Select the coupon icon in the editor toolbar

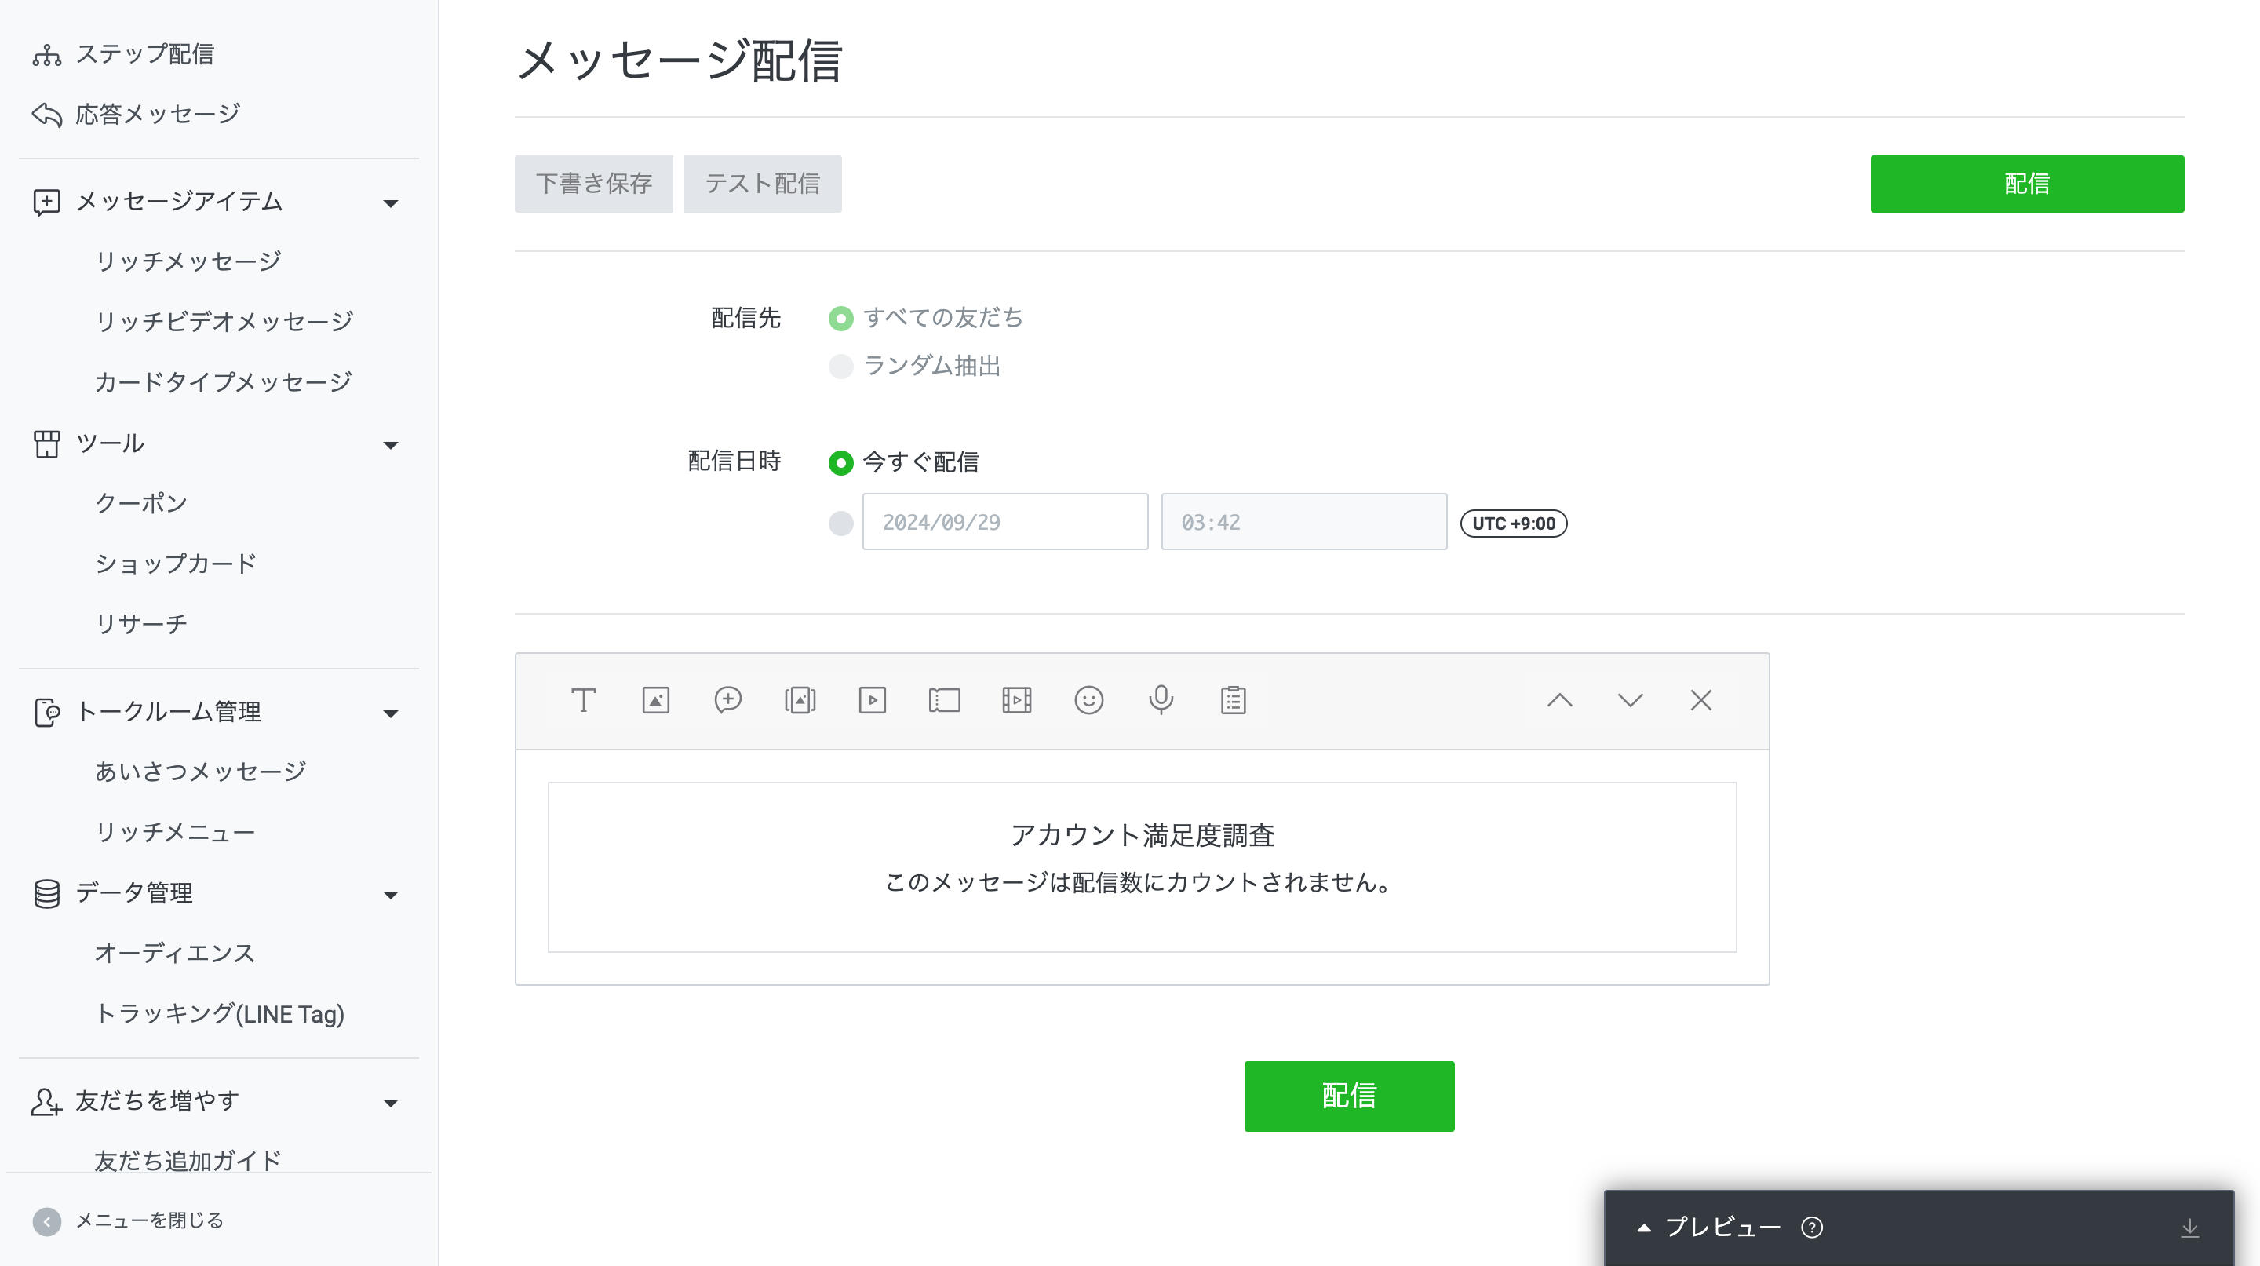click(944, 700)
